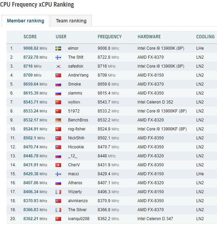Open score 8502.1 MHz

[x=34, y=138]
